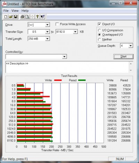
Task: Maximize the ATTO Disk Benchmark window
Action: [121, 3]
